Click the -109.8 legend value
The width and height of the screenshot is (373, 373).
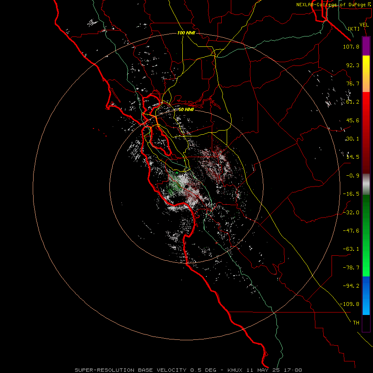pos(349,304)
